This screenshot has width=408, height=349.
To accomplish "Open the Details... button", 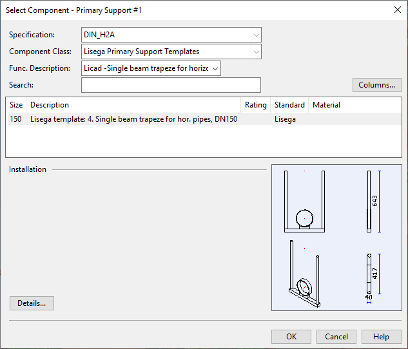I will coord(32,303).
